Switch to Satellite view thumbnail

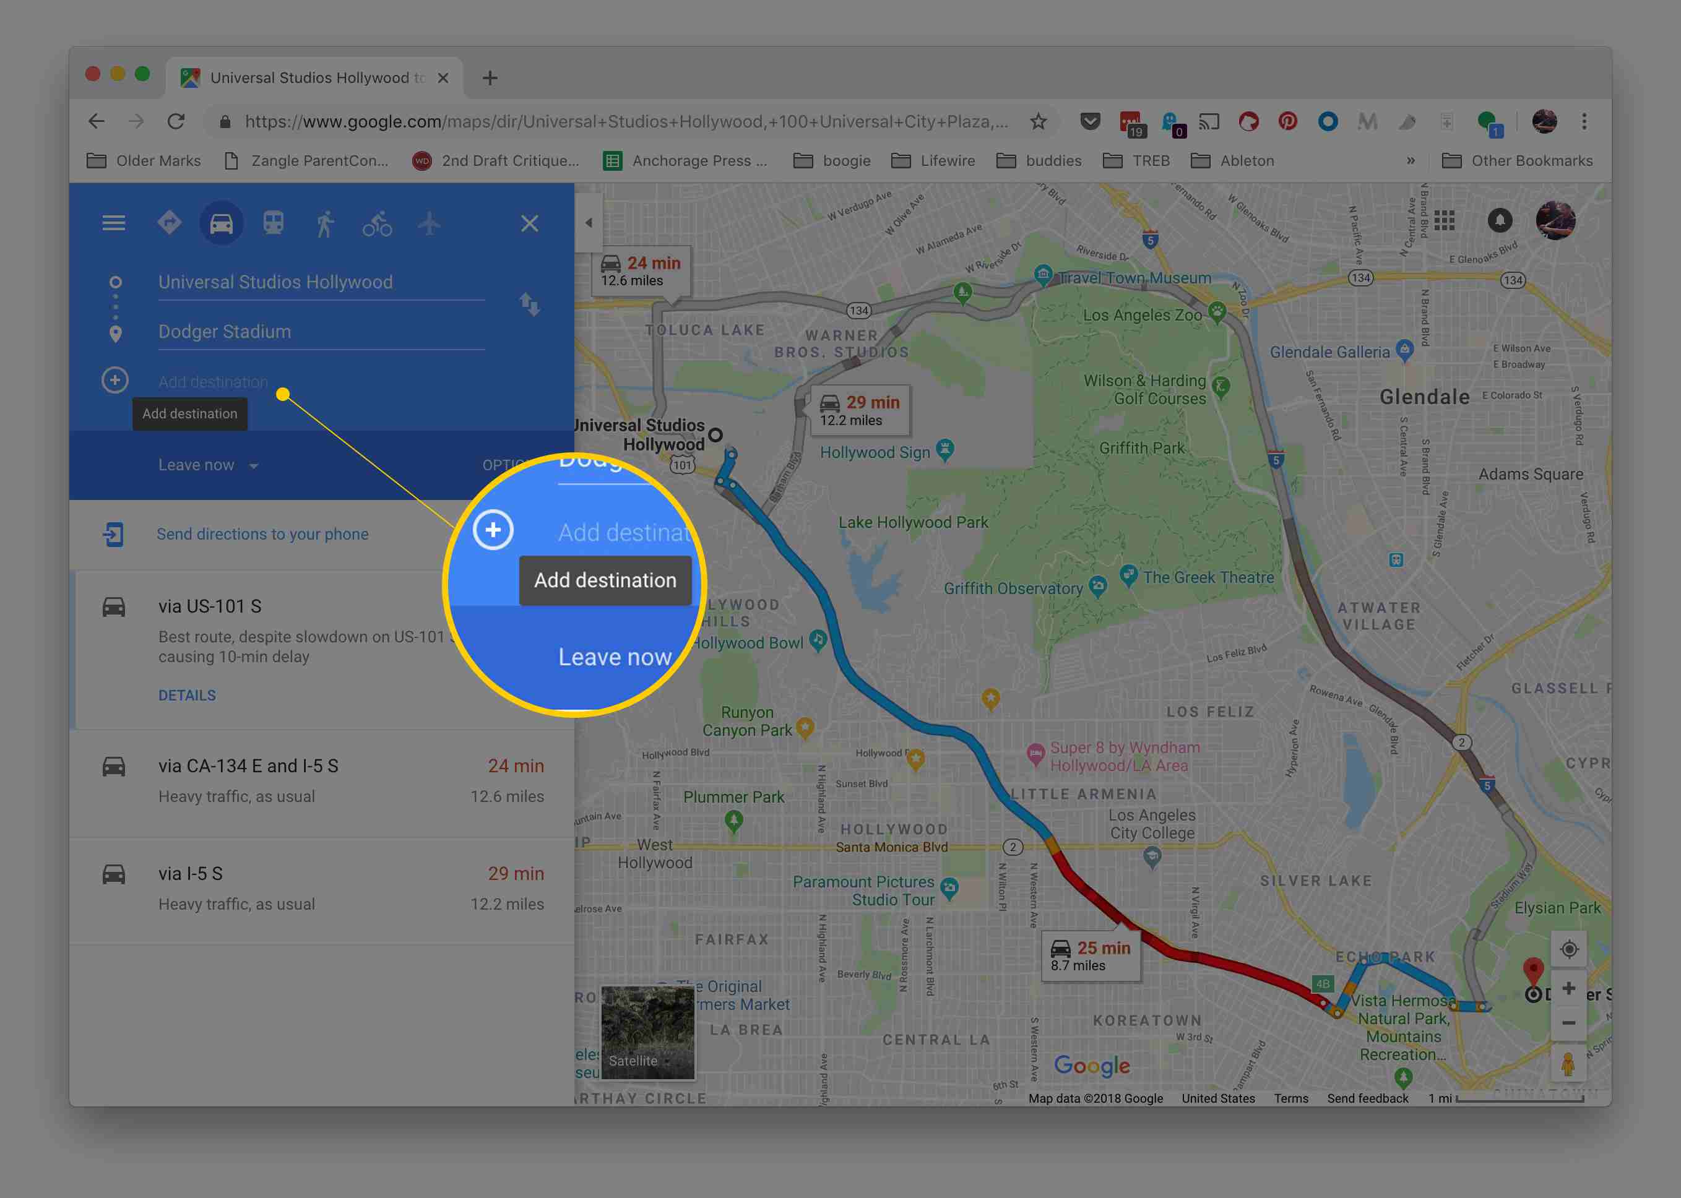[x=647, y=1032]
